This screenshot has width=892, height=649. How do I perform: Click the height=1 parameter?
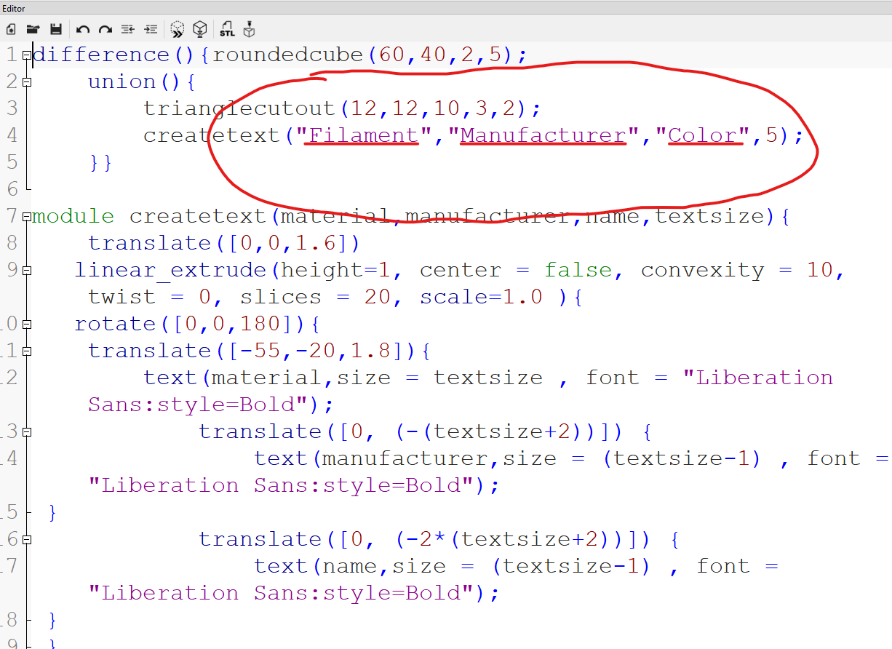(x=335, y=270)
